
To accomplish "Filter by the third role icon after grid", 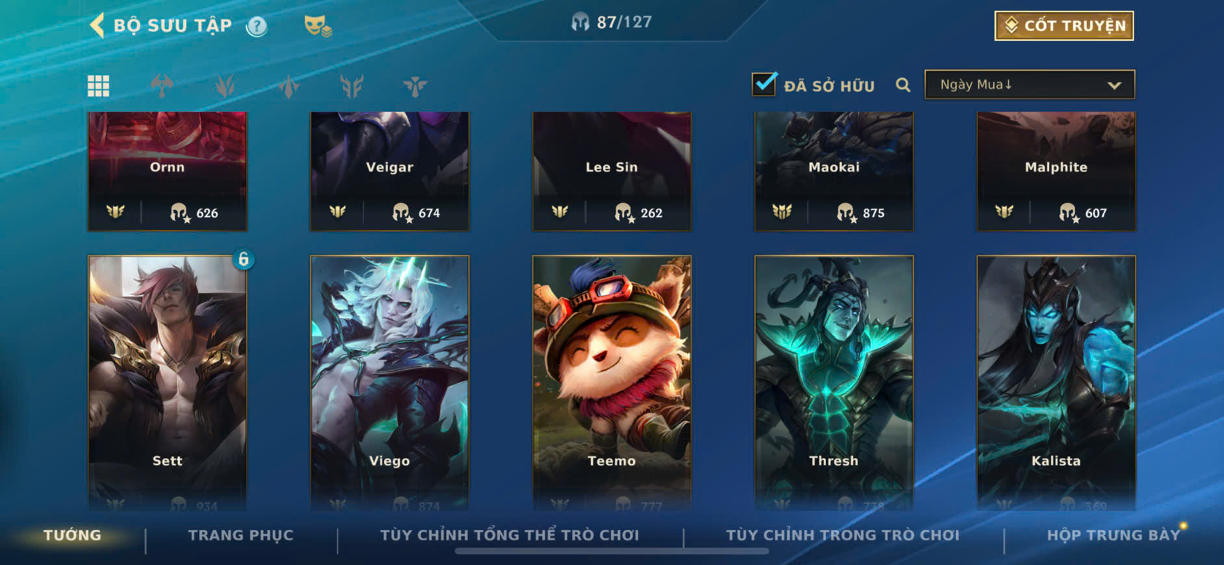I will (289, 86).
